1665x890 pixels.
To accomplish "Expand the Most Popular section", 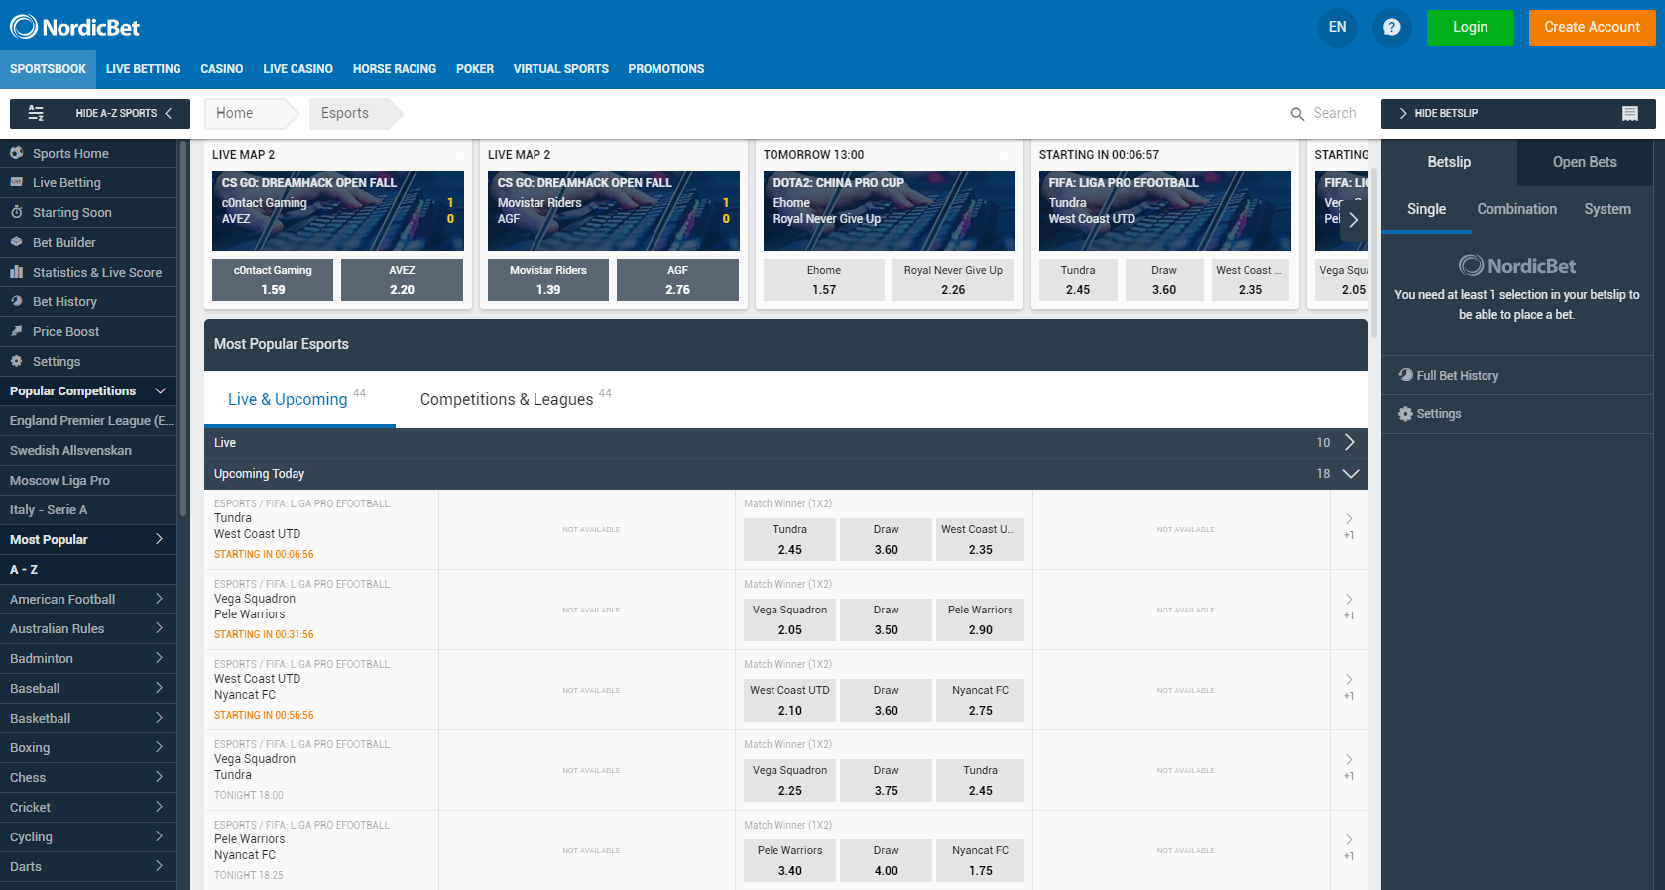I will click(159, 539).
